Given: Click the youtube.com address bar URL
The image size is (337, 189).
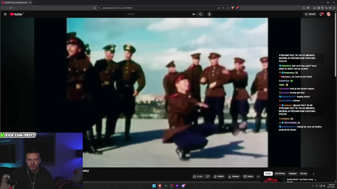Looking at the screenshot, I should click(x=117, y=8).
